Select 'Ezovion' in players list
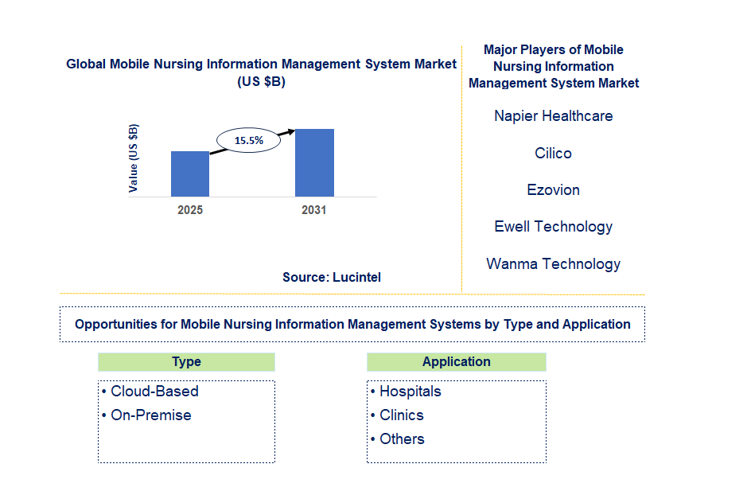 click(x=554, y=189)
